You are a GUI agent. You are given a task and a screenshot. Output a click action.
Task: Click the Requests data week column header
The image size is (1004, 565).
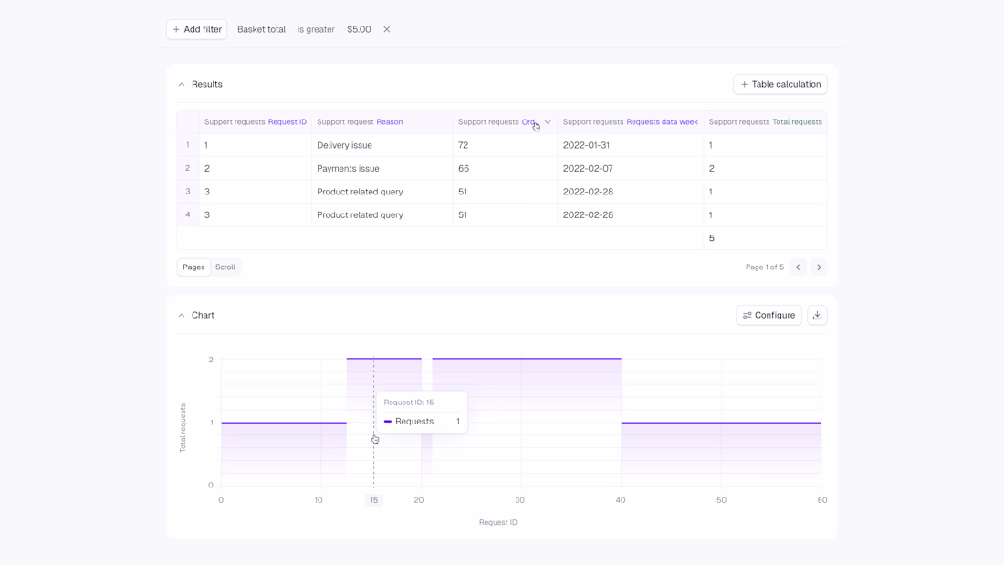tap(631, 121)
